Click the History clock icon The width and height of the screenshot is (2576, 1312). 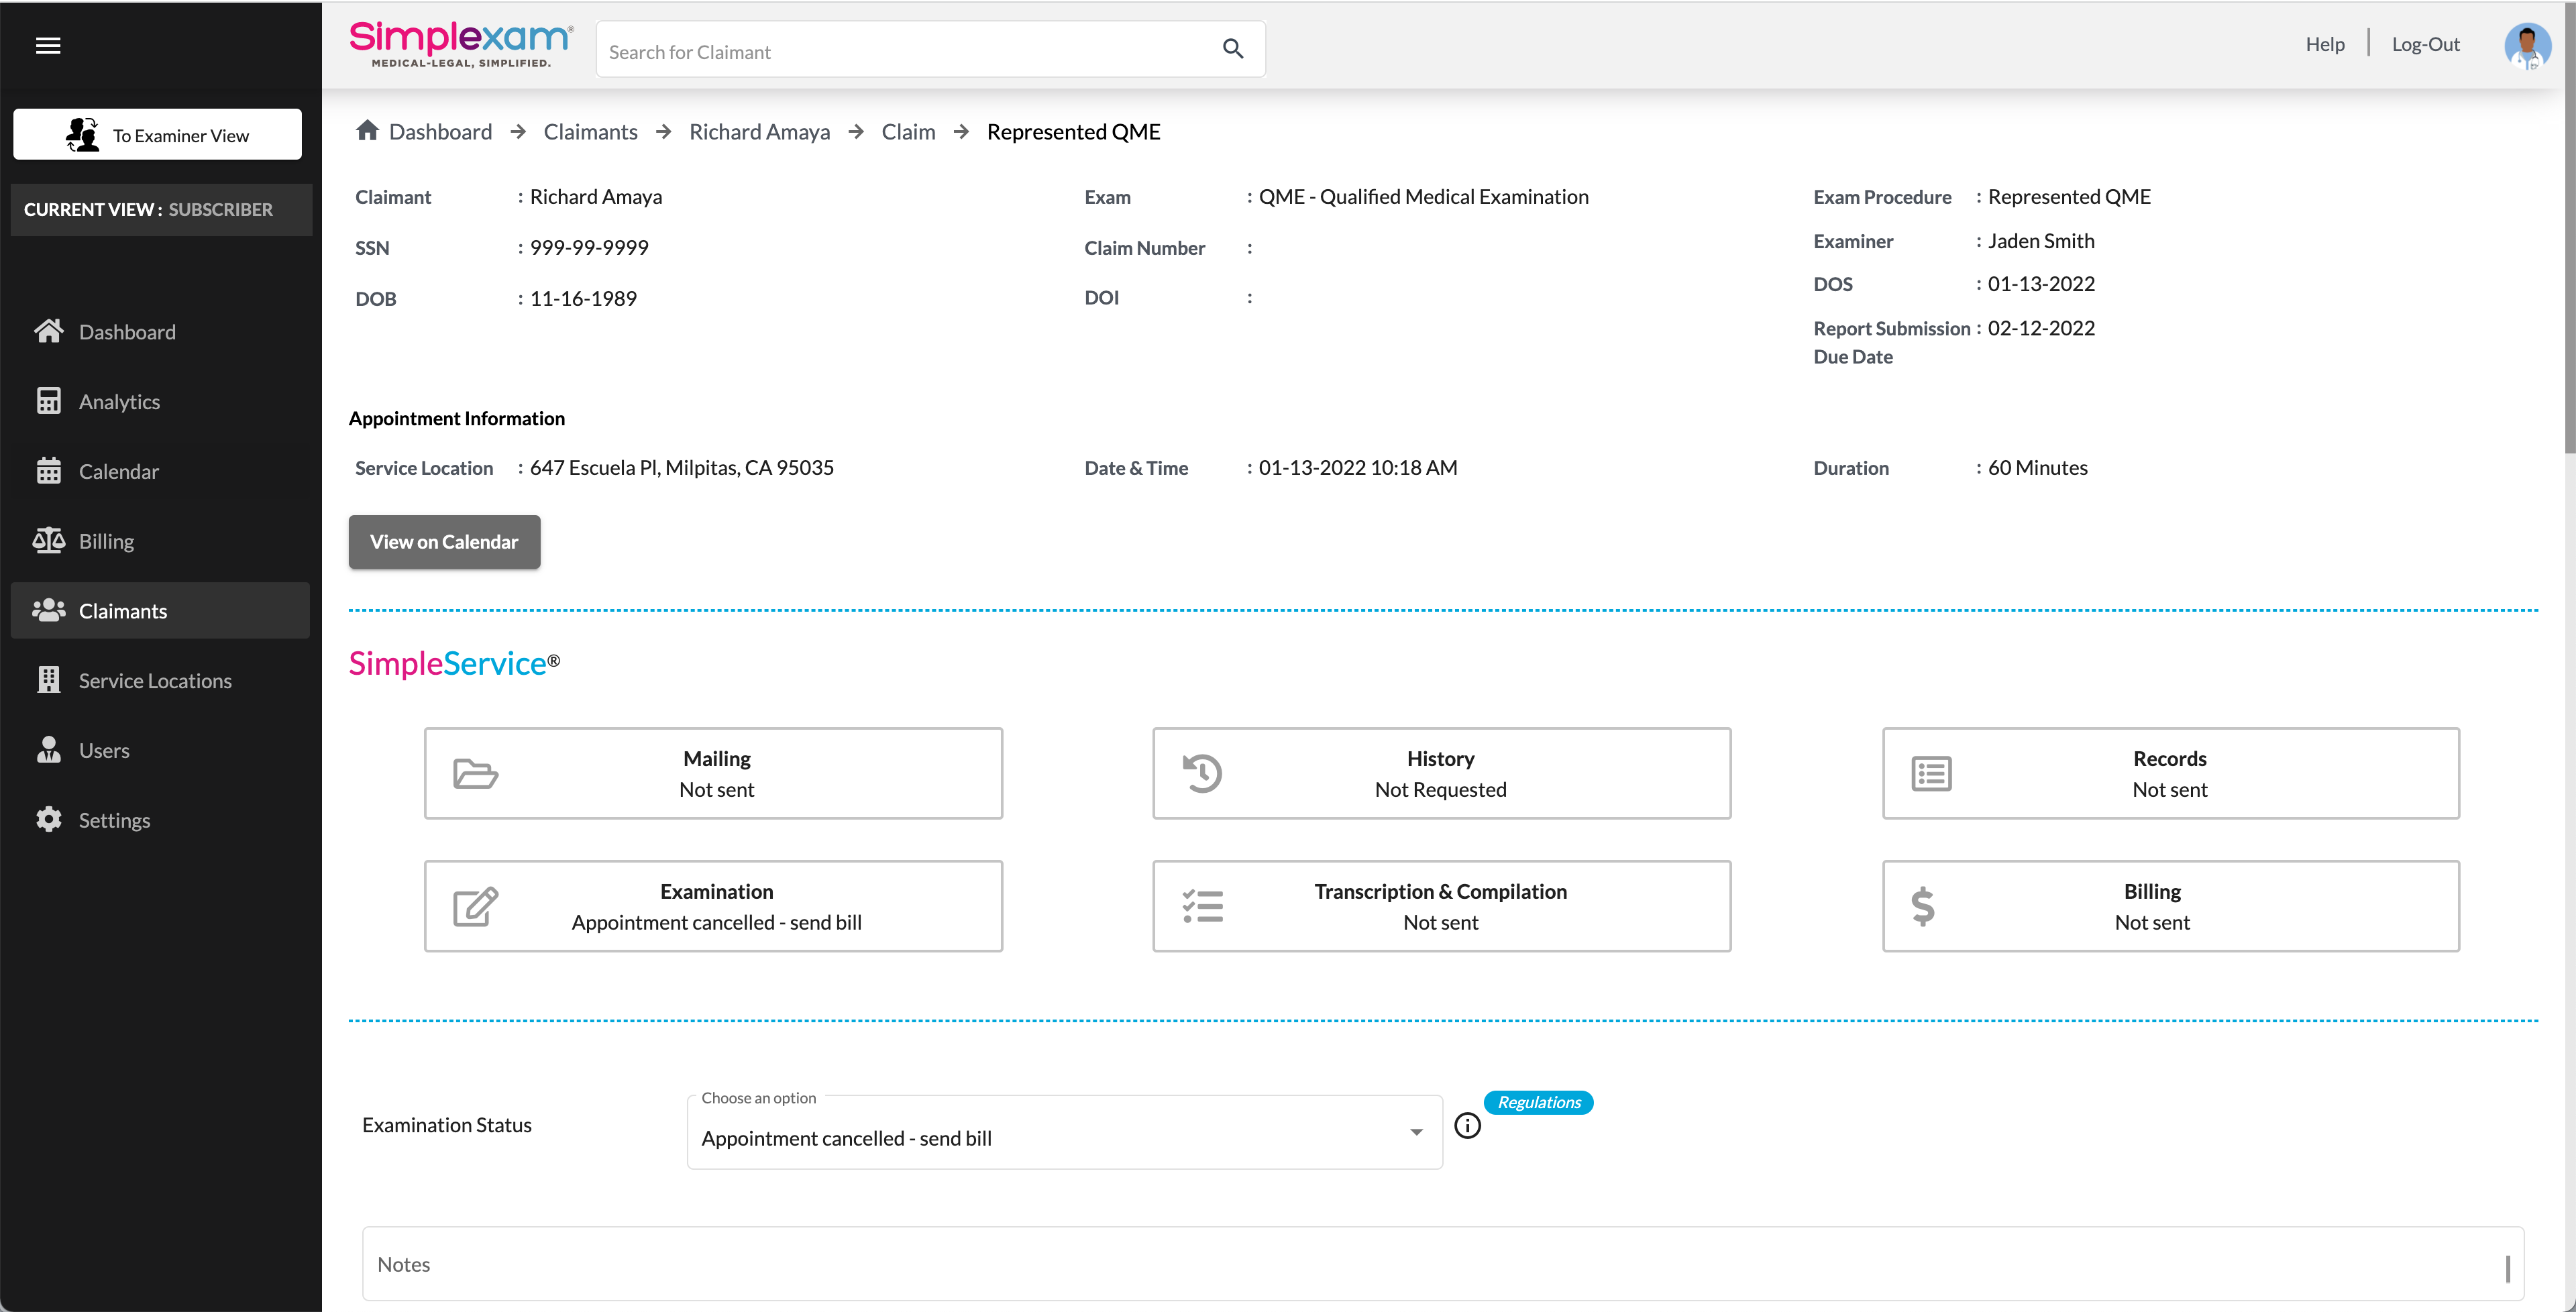1202,773
